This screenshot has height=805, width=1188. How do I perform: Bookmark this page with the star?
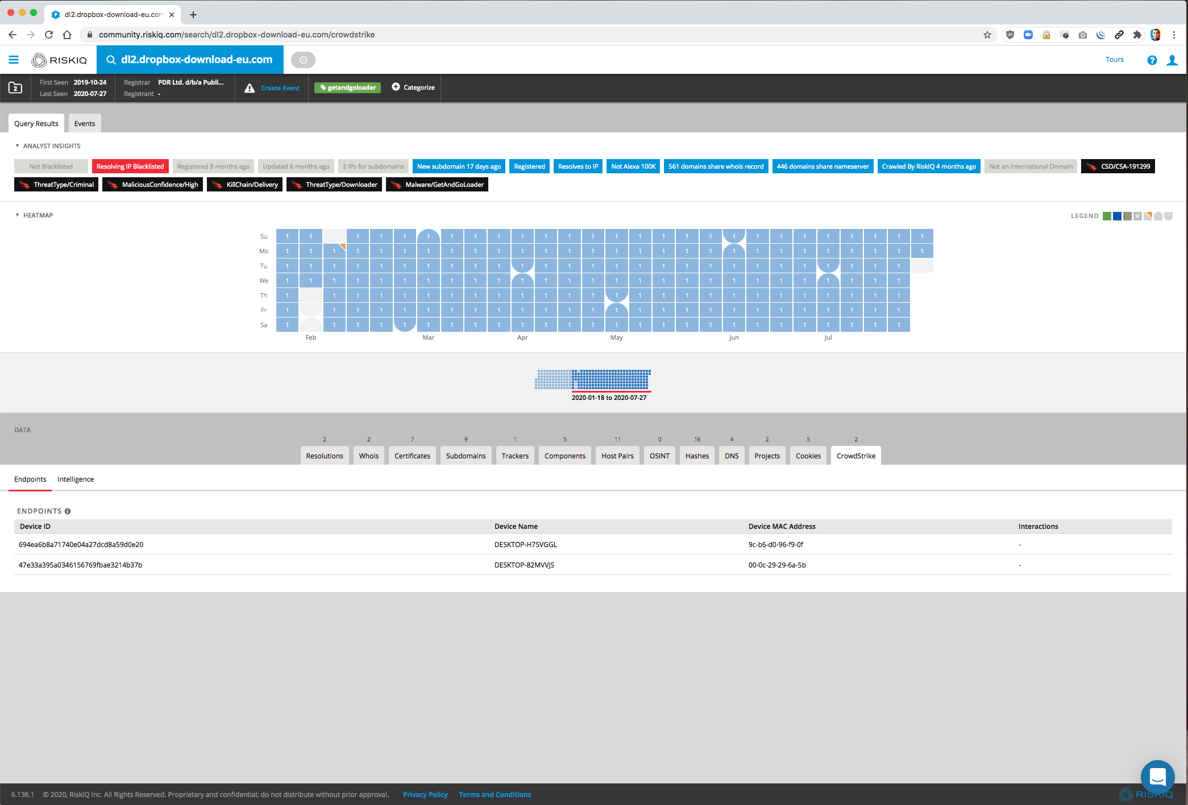click(x=987, y=35)
